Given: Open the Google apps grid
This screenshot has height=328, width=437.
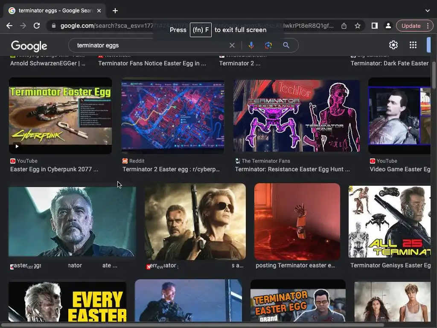Looking at the screenshot, I should [x=413, y=45].
